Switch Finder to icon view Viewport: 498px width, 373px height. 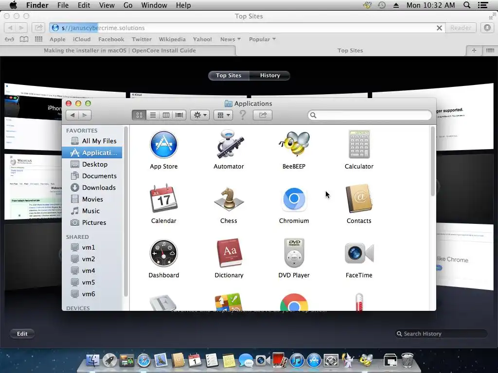pyautogui.click(x=139, y=115)
